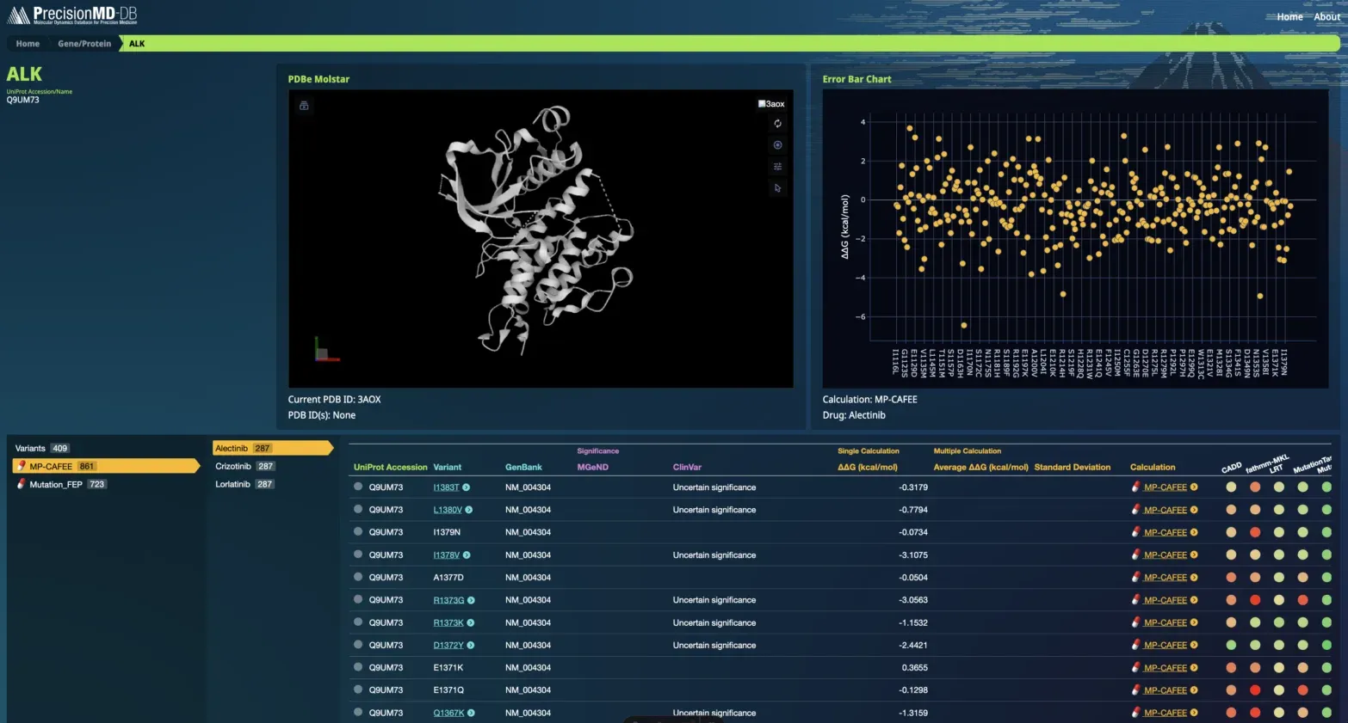Select the Crizotinib drug tab
This screenshot has width=1348, height=723.
pyautogui.click(x=244, y=466)
